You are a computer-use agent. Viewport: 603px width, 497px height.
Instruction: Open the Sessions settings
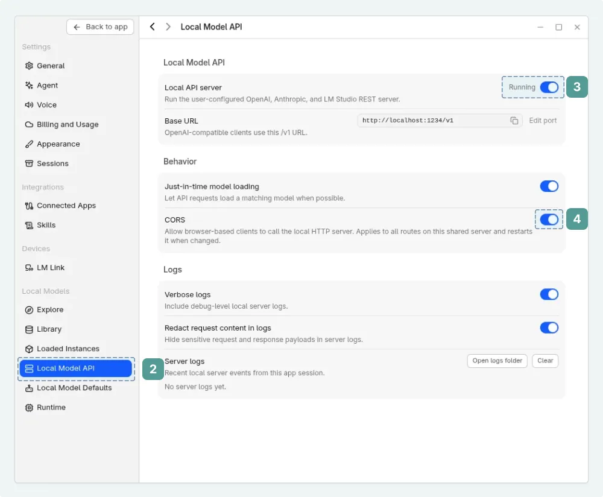(76, 163)
